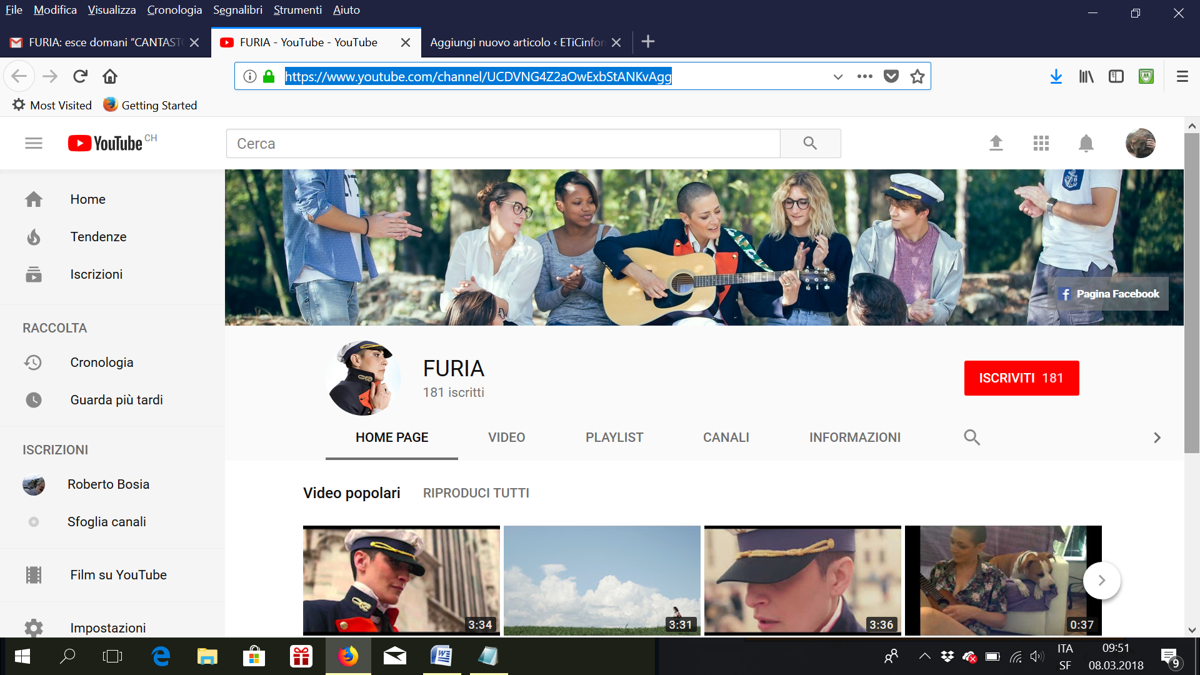
Task: Open the File menu
Action: click(14, 10)
